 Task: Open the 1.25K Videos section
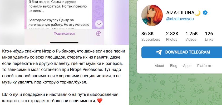point(191,36)
